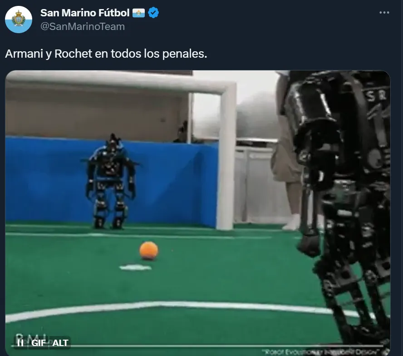Click the white penalty spot on the turf

(x=135, y=268)
